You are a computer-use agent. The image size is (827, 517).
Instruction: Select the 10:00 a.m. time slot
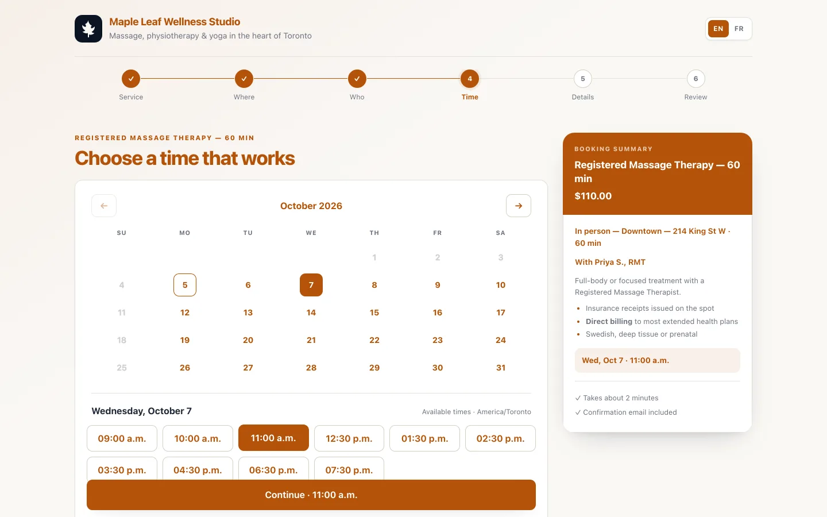[198, 438]
